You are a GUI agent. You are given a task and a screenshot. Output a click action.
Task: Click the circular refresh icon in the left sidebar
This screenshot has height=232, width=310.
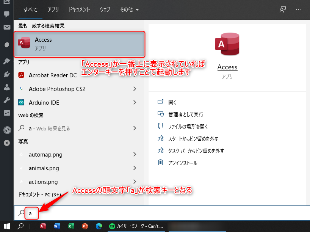pos(7,130)
